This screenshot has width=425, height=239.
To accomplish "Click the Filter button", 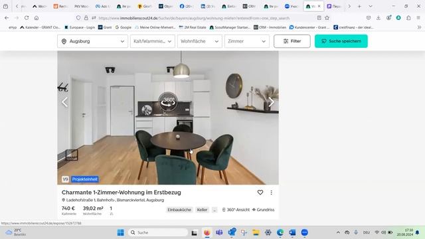I will coord(292,41).
